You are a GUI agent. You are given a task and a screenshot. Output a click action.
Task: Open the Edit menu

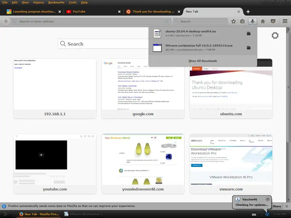[x=14, y=2]
